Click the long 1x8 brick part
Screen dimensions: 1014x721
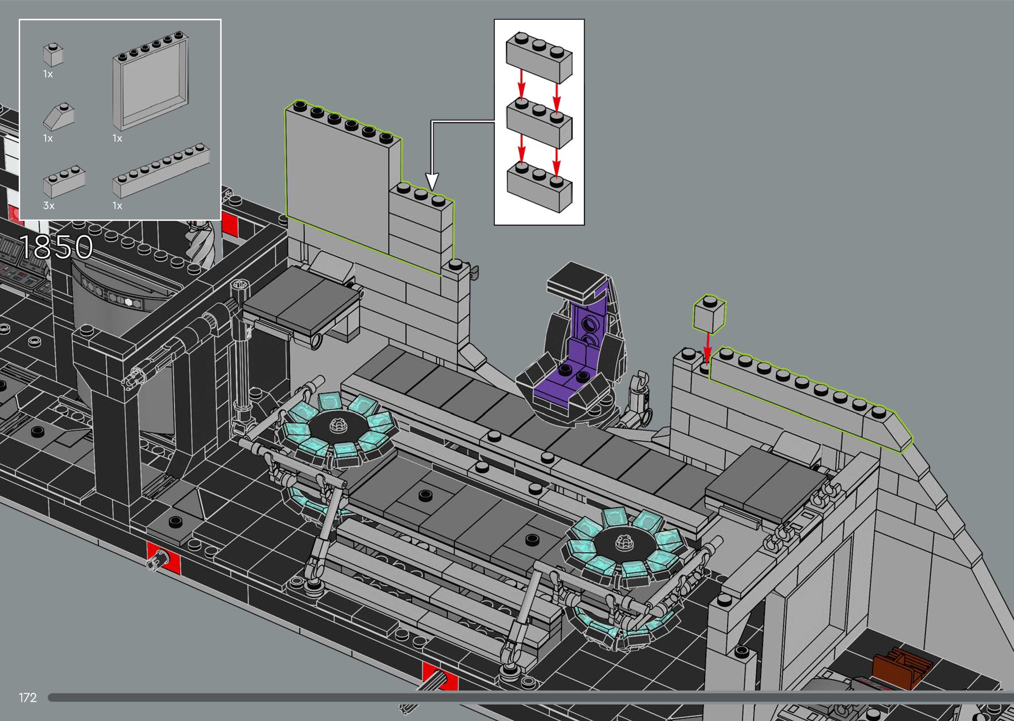pyautogui.click(x=161, y=171)
